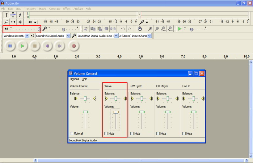Viewport: 253px width, 163px height.
Task: Click the playback speed slider
Action: coord(195,29)
